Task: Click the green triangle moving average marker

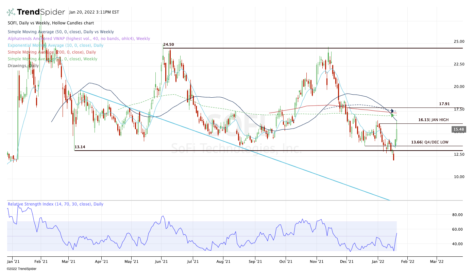Action: pyautogui.click(x=392, y=115)
